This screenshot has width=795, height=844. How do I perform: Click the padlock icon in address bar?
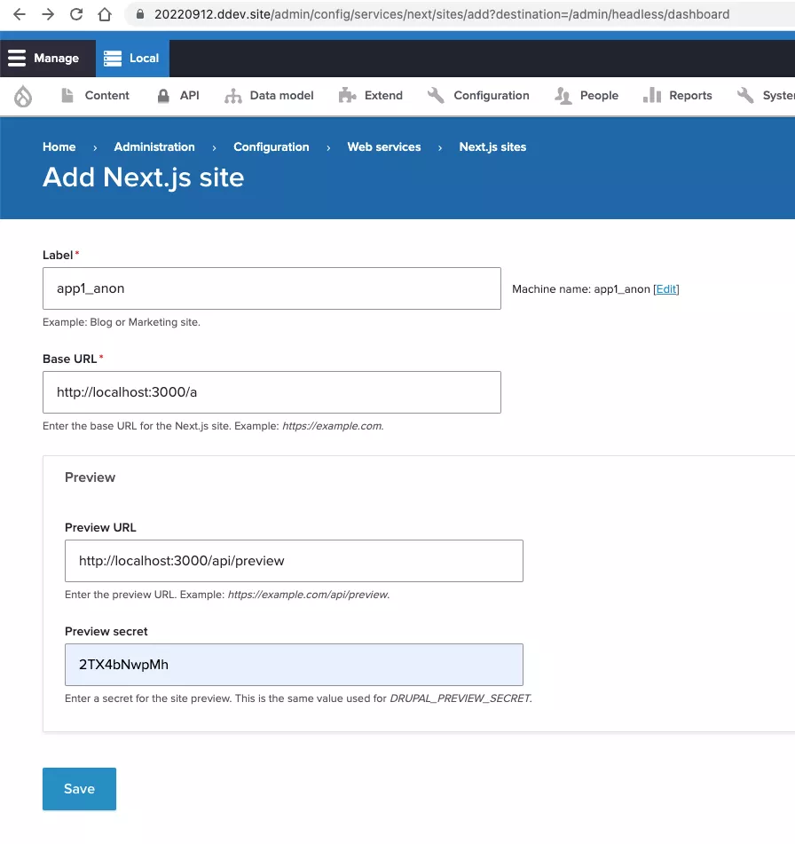pyautogui.click(x=139, y=14)
